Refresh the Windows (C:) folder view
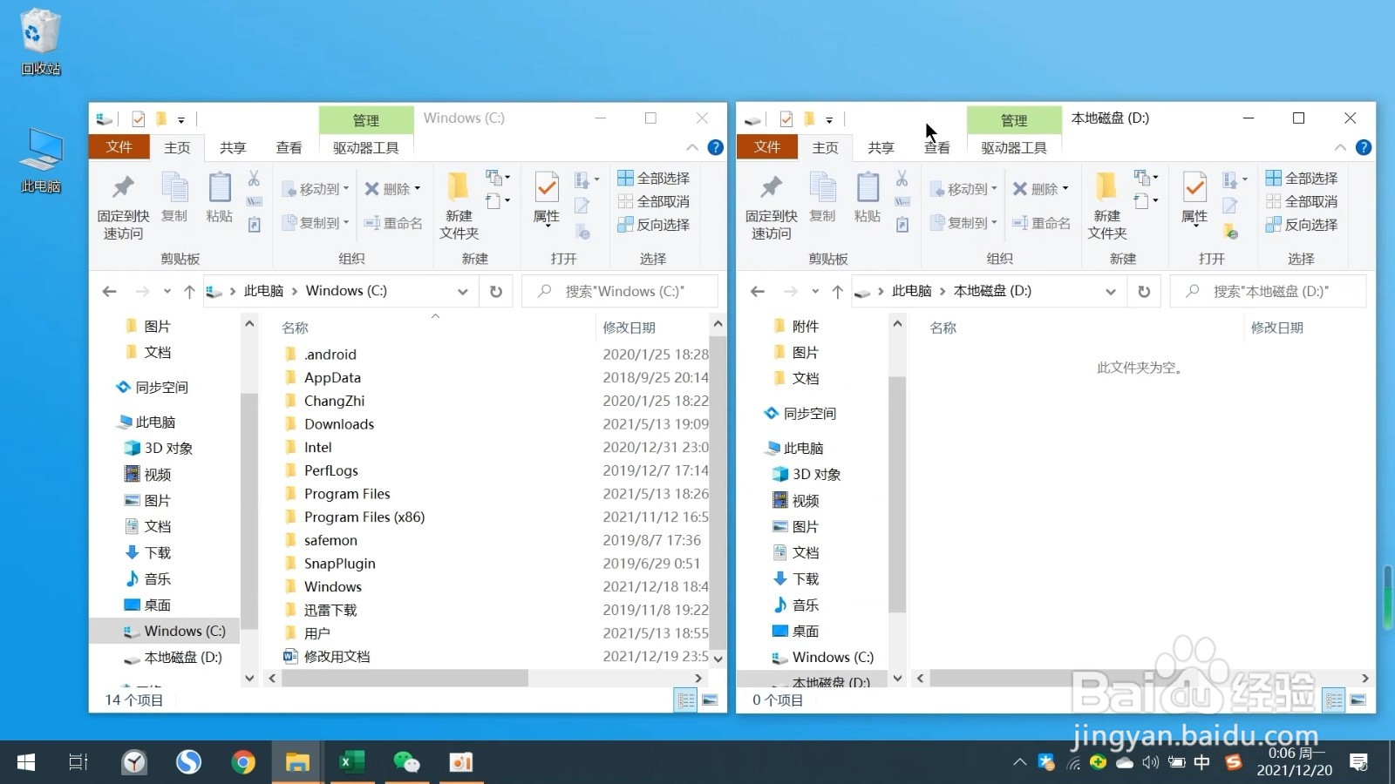The image size is (1395, 784). pos(496,291)
